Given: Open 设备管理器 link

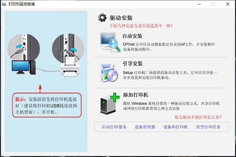Looking at the screenshot, I should [145, 127].
